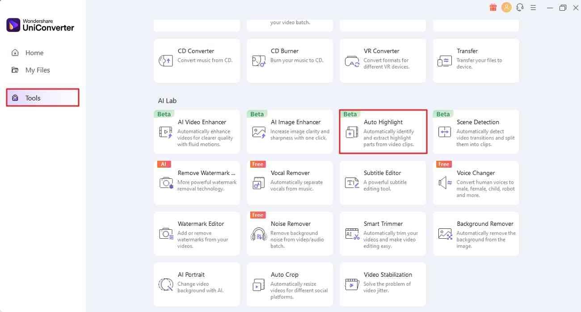Click the Beta badge on Auto Highlight
Screen dimensions: 581x312
[350, 114]
